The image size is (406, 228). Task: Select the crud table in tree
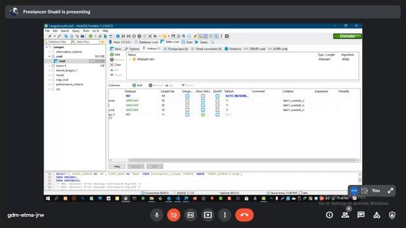[62, 61]
